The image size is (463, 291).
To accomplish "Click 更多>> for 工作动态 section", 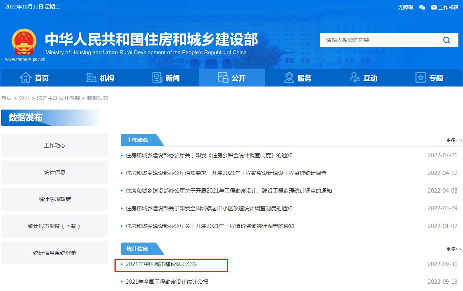I will (x=454, y=140).
